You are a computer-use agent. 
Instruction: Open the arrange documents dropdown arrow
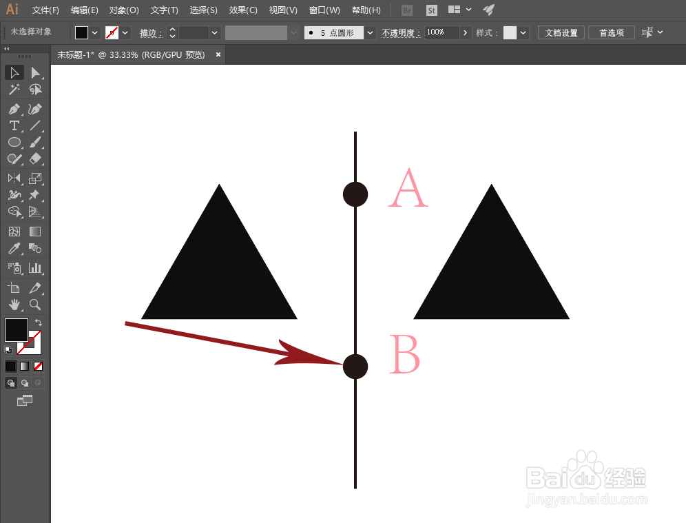(x=468, y=10)
